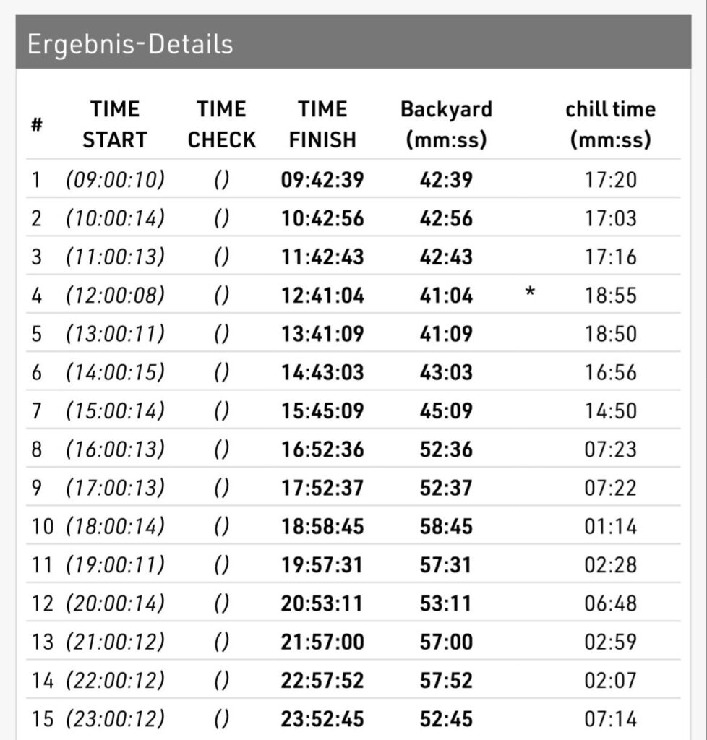Click chill time 18:50 in row 5

click(x=611, y=334)
